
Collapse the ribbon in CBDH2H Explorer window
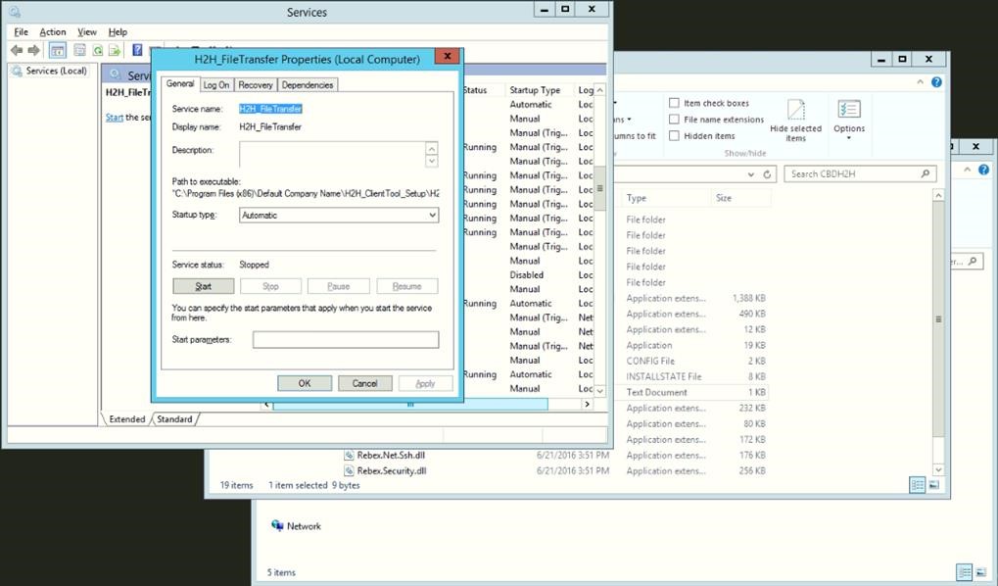(920, 82)
